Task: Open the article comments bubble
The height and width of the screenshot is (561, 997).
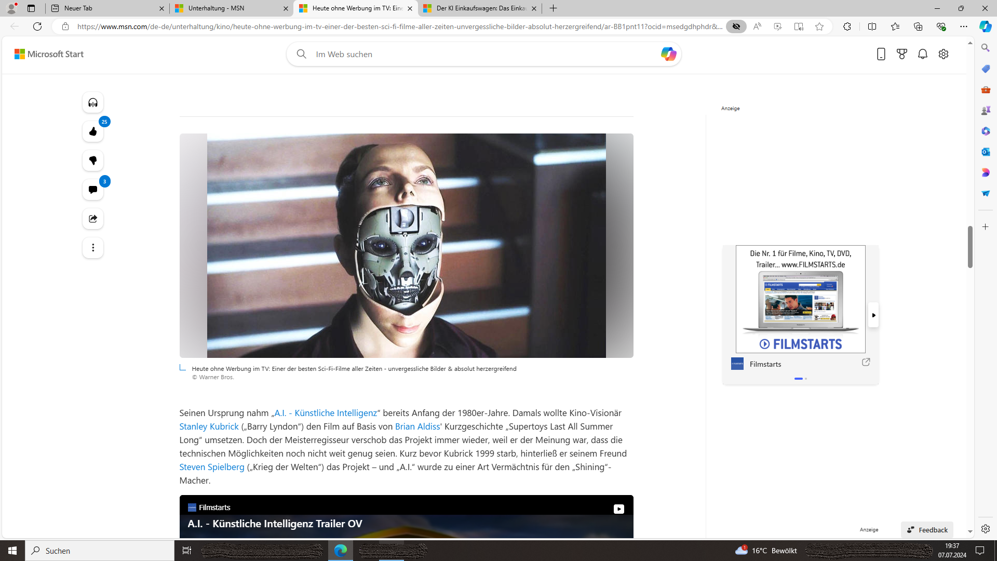Action: pos(93,190)
